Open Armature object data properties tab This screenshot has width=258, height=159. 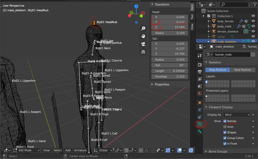pyautogui.click(x=200, y=124)
